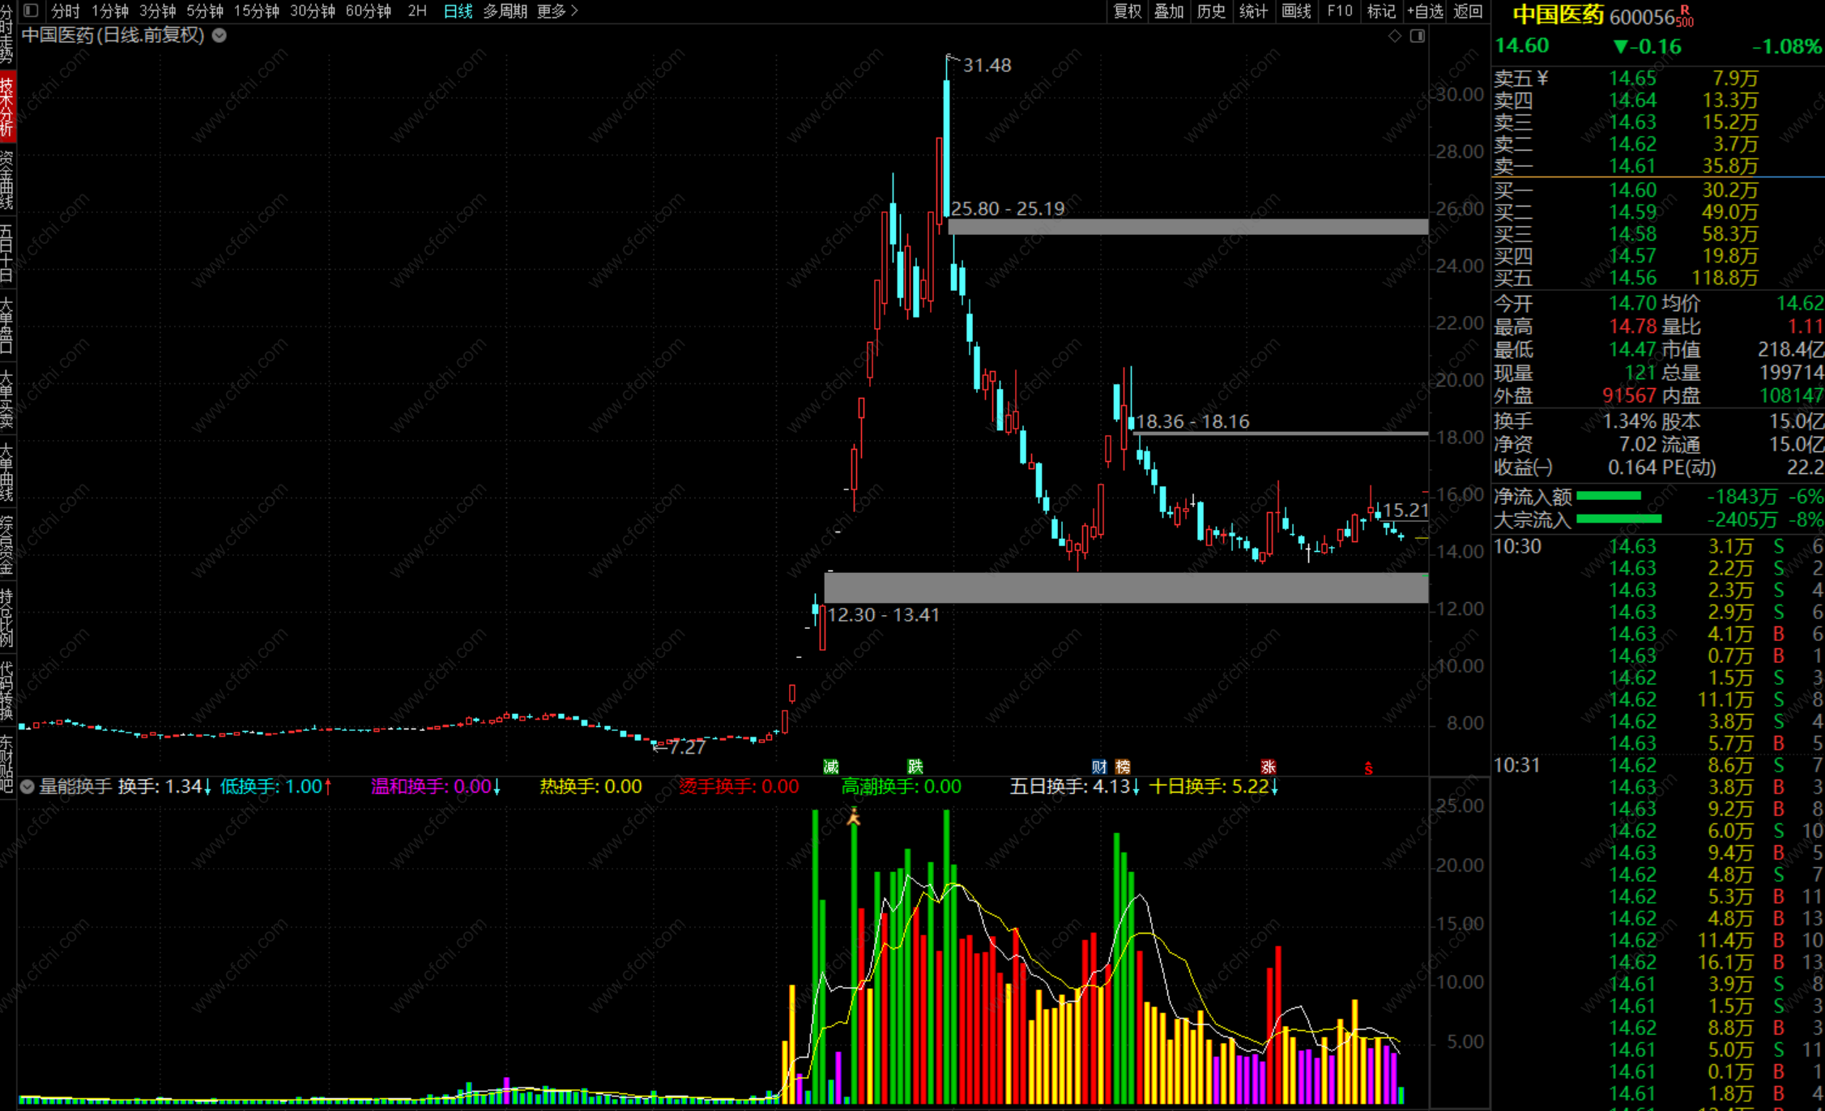The width and height of the screenshot is (1825, 1111).
Task: Open 画线 drawing tools
Action: point(1296,11)
